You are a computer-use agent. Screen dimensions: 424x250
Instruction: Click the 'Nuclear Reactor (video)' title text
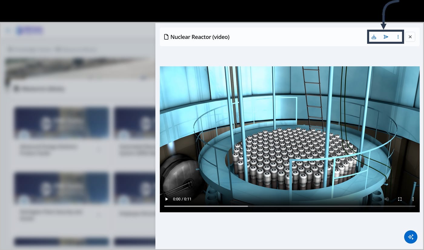pyautogui.click(x=200, y=37)
